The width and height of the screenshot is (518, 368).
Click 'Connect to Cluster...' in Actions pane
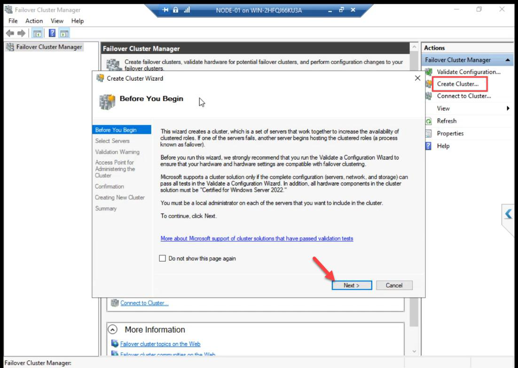(x=464, y=96)
